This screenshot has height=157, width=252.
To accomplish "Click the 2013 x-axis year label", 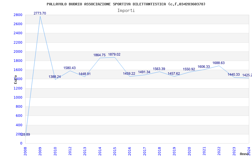I will tap(85, 151).
